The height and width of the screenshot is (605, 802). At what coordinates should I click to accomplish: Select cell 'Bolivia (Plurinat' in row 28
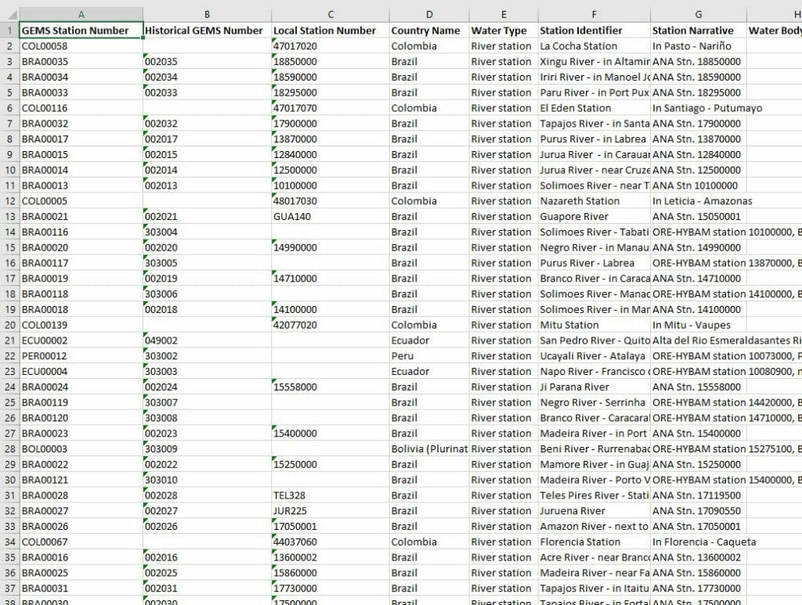point(429,448)
